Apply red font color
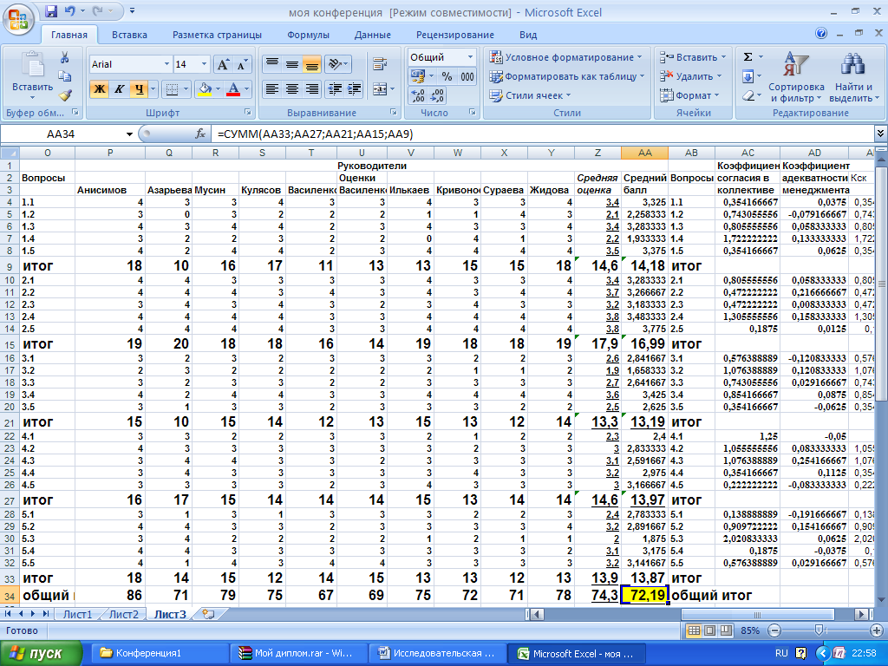 [232, 89]
